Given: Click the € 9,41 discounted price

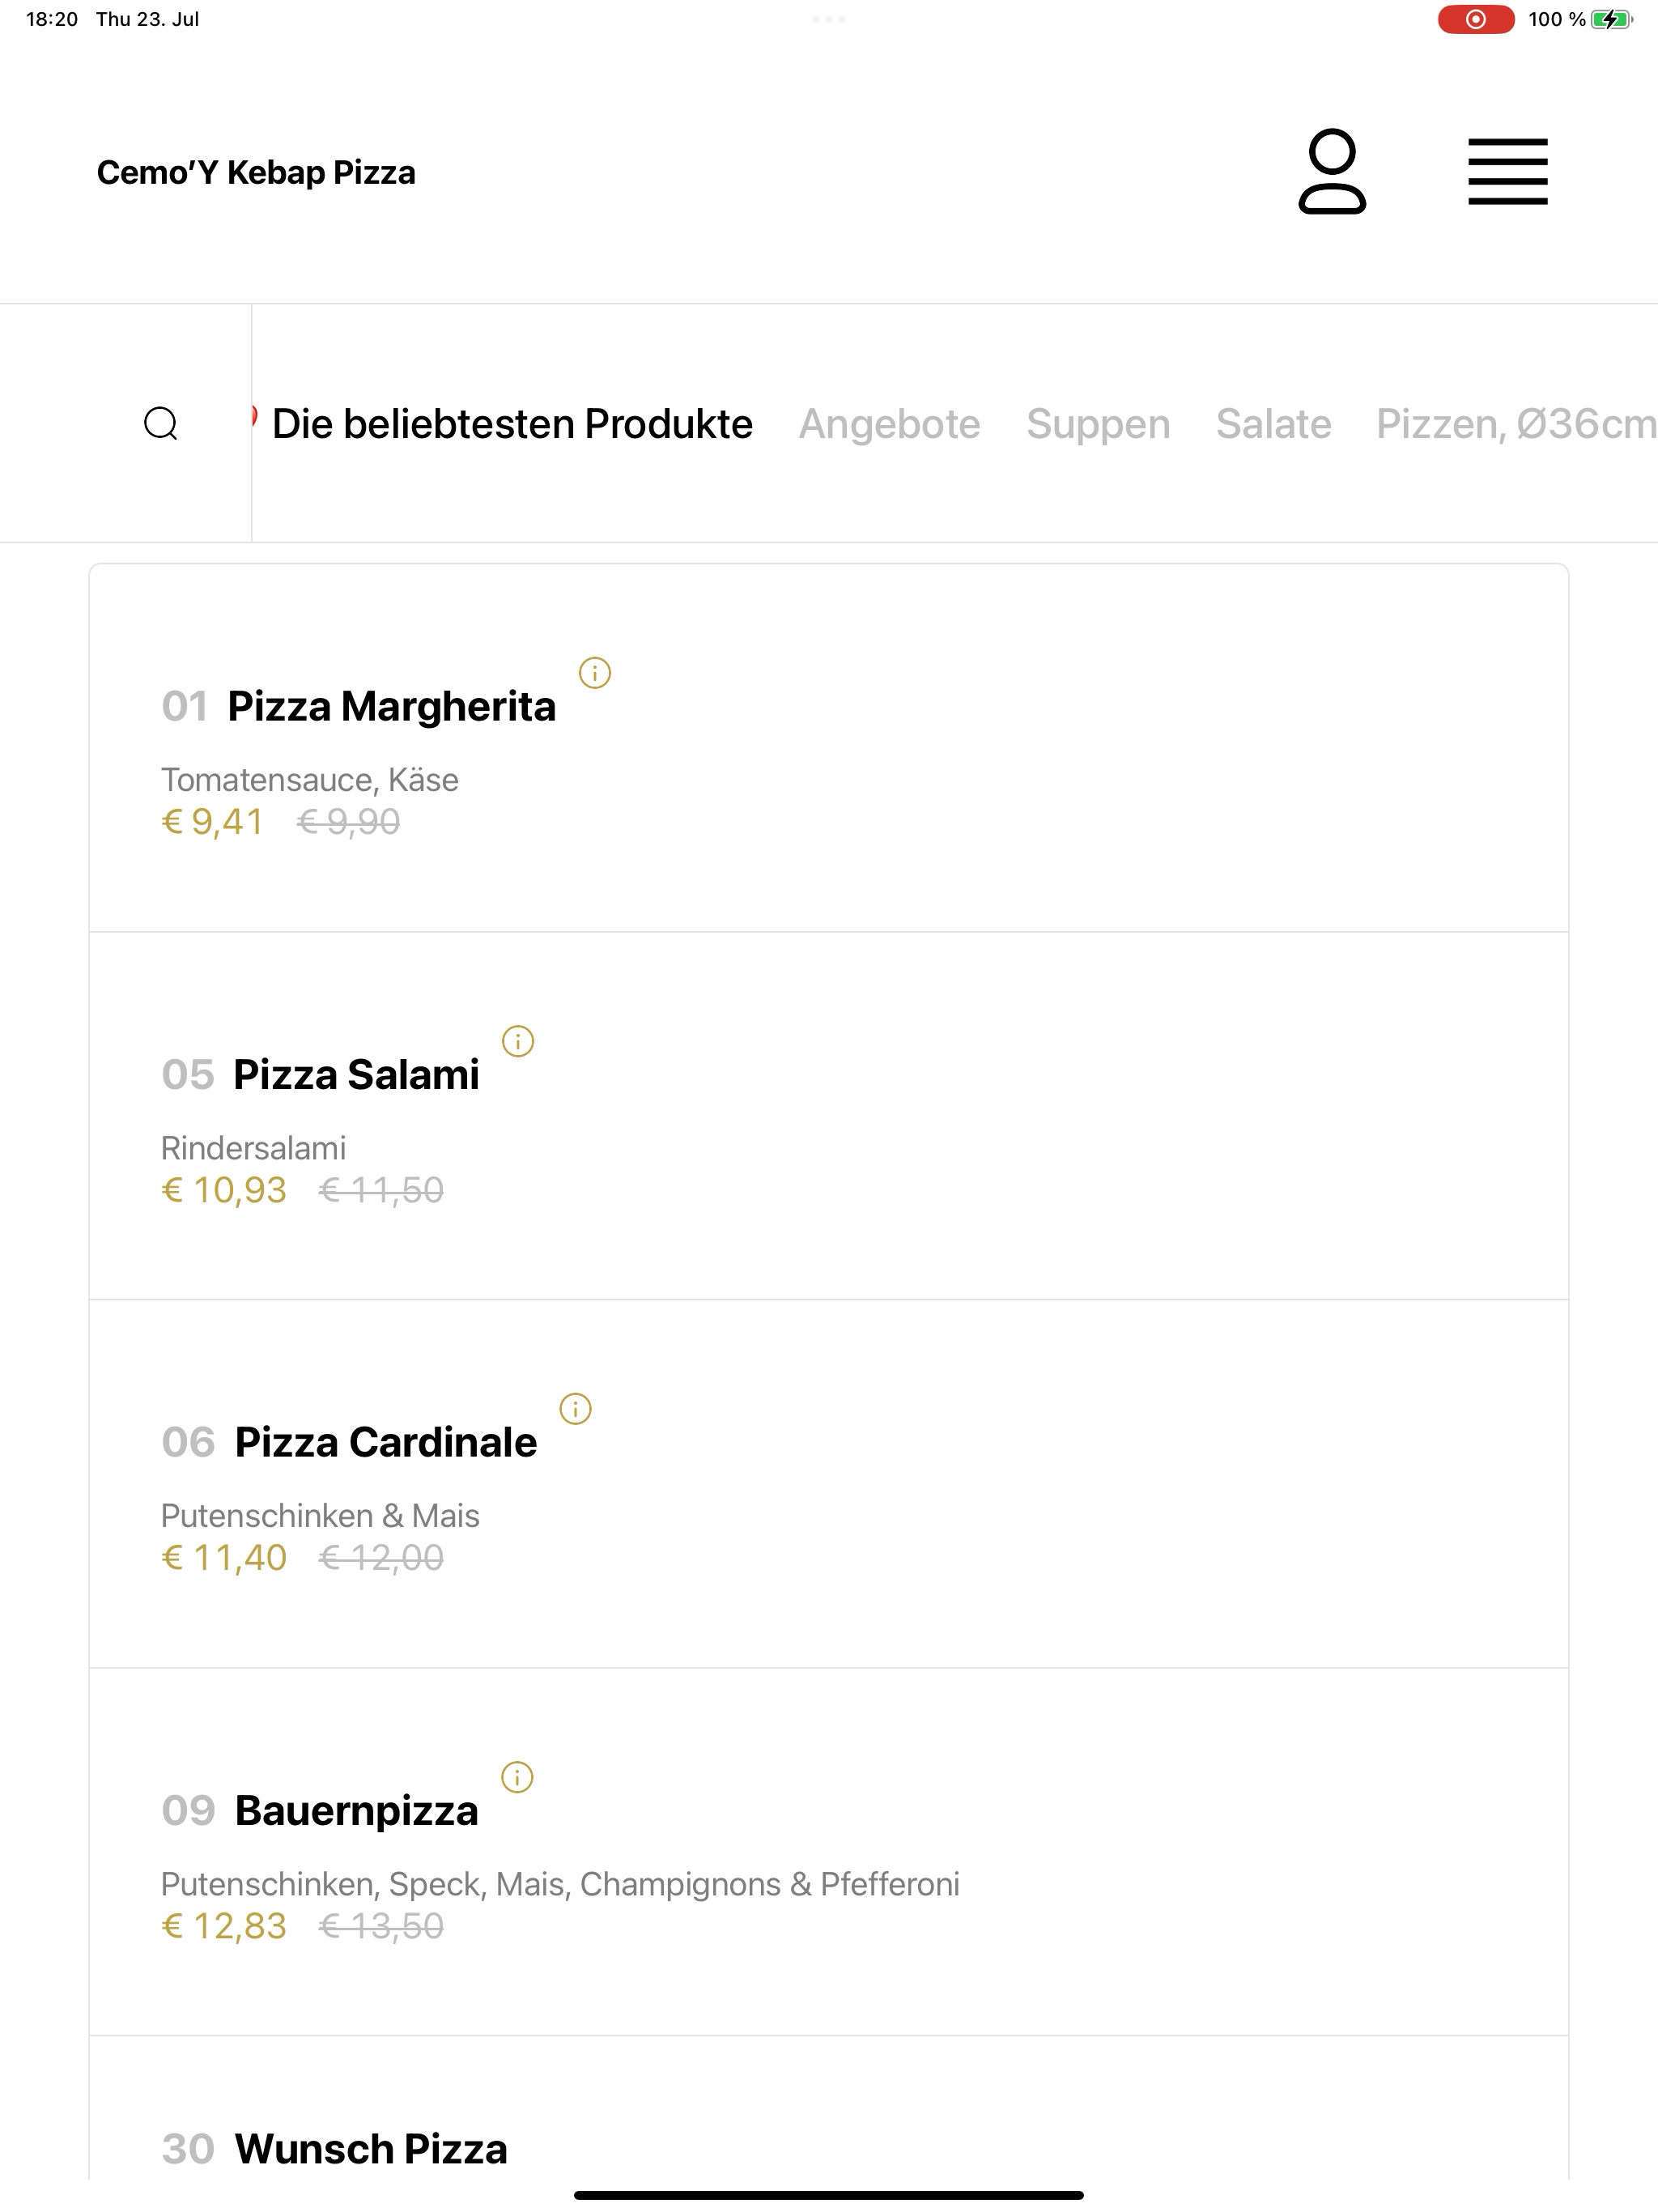Looking at the screenshot, I should [212, 821].
